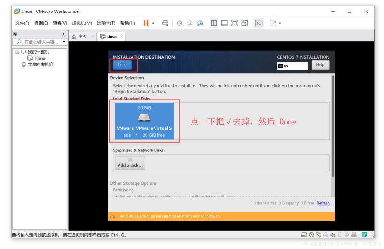Click the Send Ctrl+Alt+Del toolbar icon
The image size is (384, 249).
(165, 23)
